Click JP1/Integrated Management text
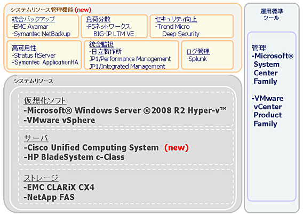303x216 pixels. pos(127,66)
